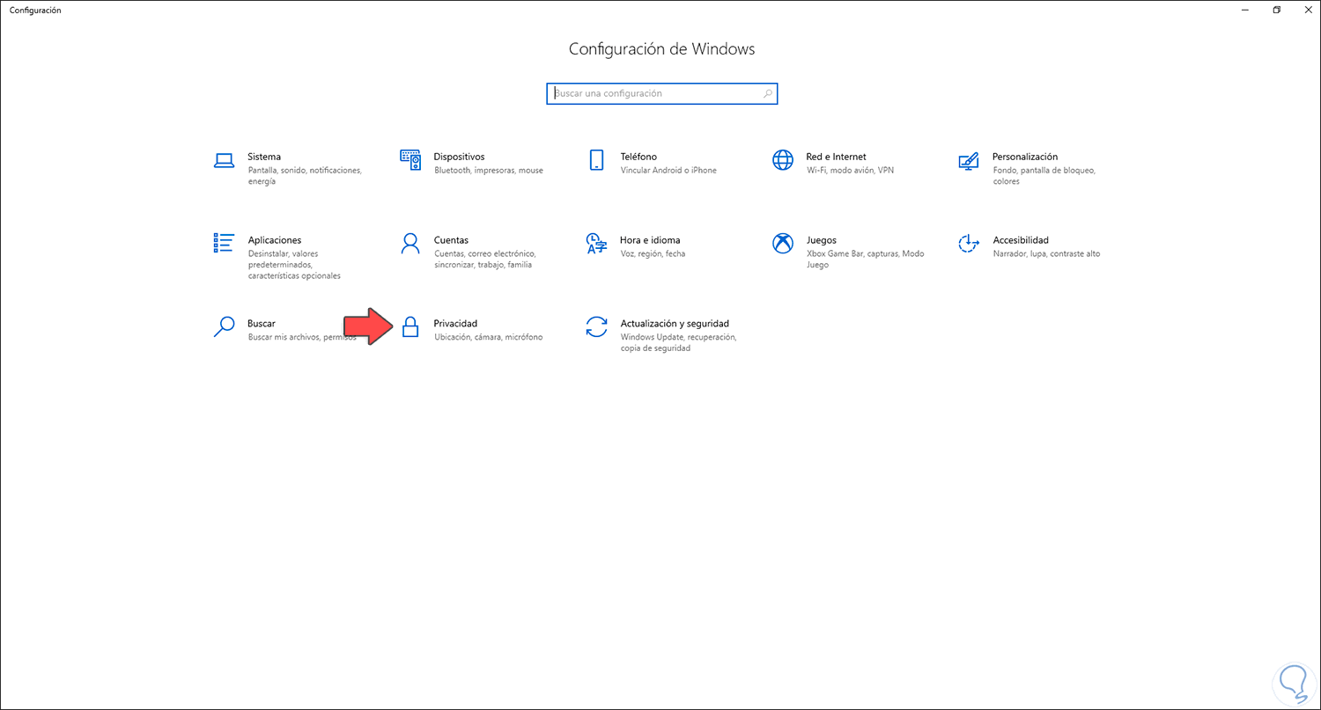
Task: Click the Personalización brush icon
Action: (x=969, y=161)
